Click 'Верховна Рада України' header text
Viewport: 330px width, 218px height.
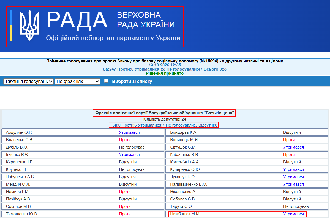click(x=146, y=20)
